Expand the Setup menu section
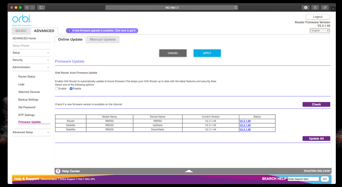Screen dimensions: 342x187 (x=48, y=53)
